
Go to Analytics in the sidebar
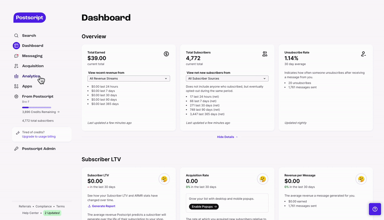click(x=31, y=76)
